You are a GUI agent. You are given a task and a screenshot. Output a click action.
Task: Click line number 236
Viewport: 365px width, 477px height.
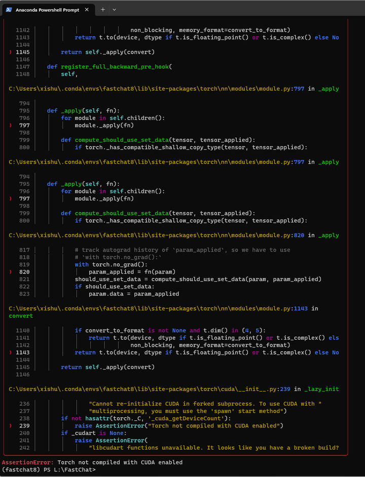(24, 404)
